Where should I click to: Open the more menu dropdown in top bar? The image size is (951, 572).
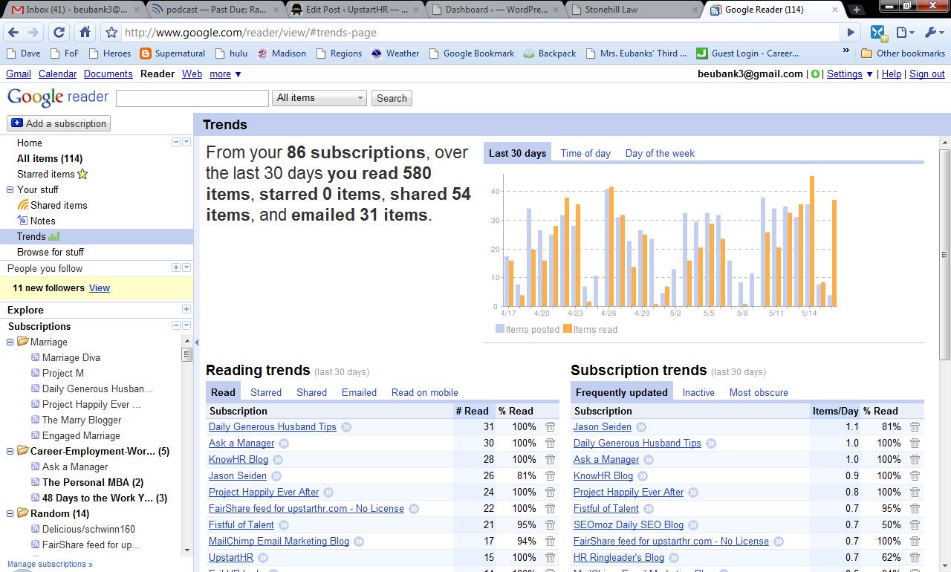[x=225, y=74]
